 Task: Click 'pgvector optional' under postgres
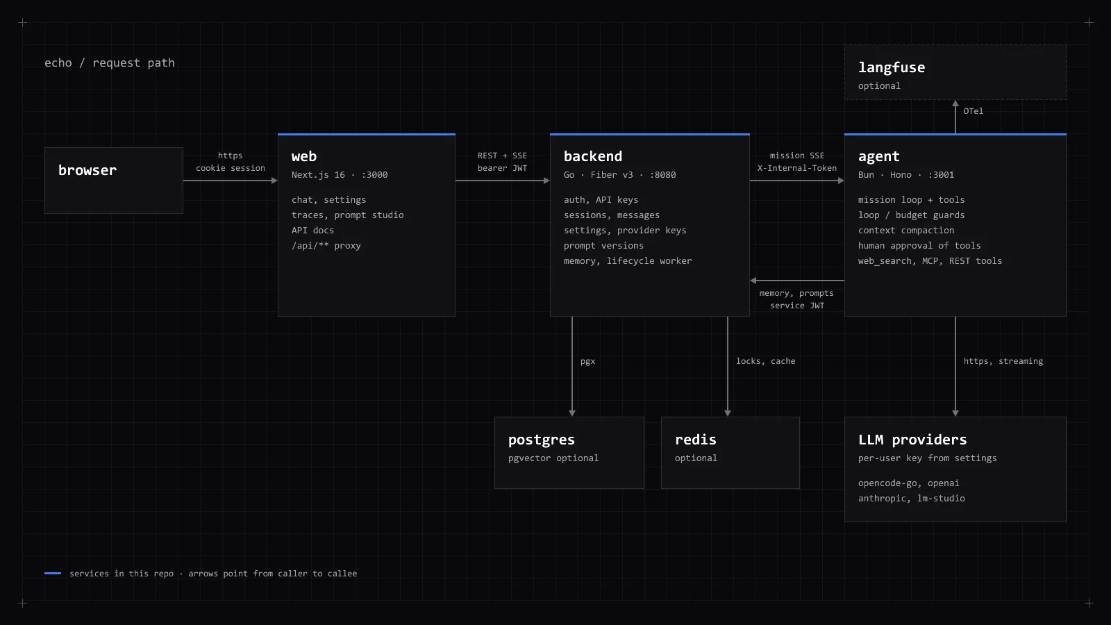(x=553, y=458)
